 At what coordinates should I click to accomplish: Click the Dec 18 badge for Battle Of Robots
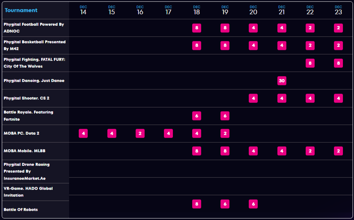[x=197, y=204]
